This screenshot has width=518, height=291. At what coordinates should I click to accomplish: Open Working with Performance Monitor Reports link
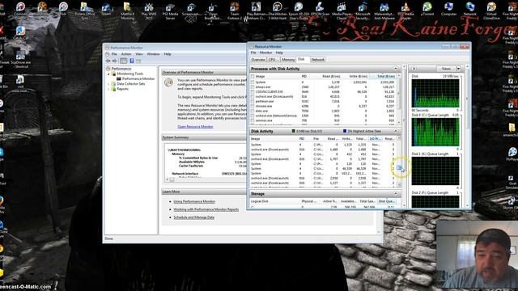(206, 209)
